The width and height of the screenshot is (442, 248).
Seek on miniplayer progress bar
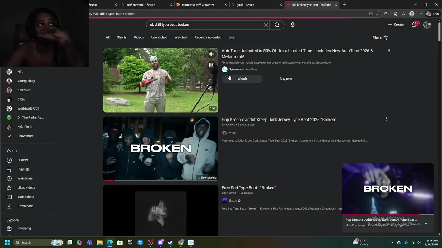(388, 215)
